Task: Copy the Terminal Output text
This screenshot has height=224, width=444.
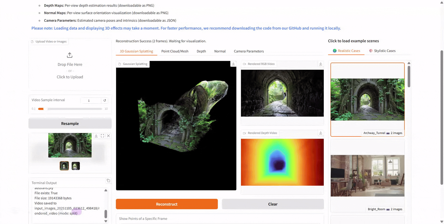Action: (108, 180)
